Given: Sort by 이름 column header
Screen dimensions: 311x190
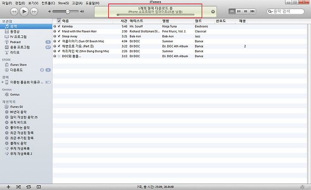Looking at the screenshot, I should coord(87,21).
